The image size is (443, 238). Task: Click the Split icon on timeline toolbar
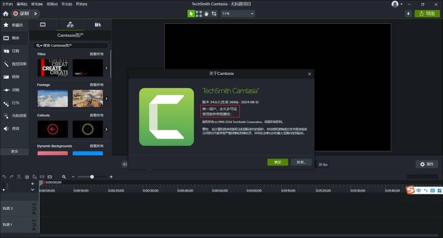42,176
